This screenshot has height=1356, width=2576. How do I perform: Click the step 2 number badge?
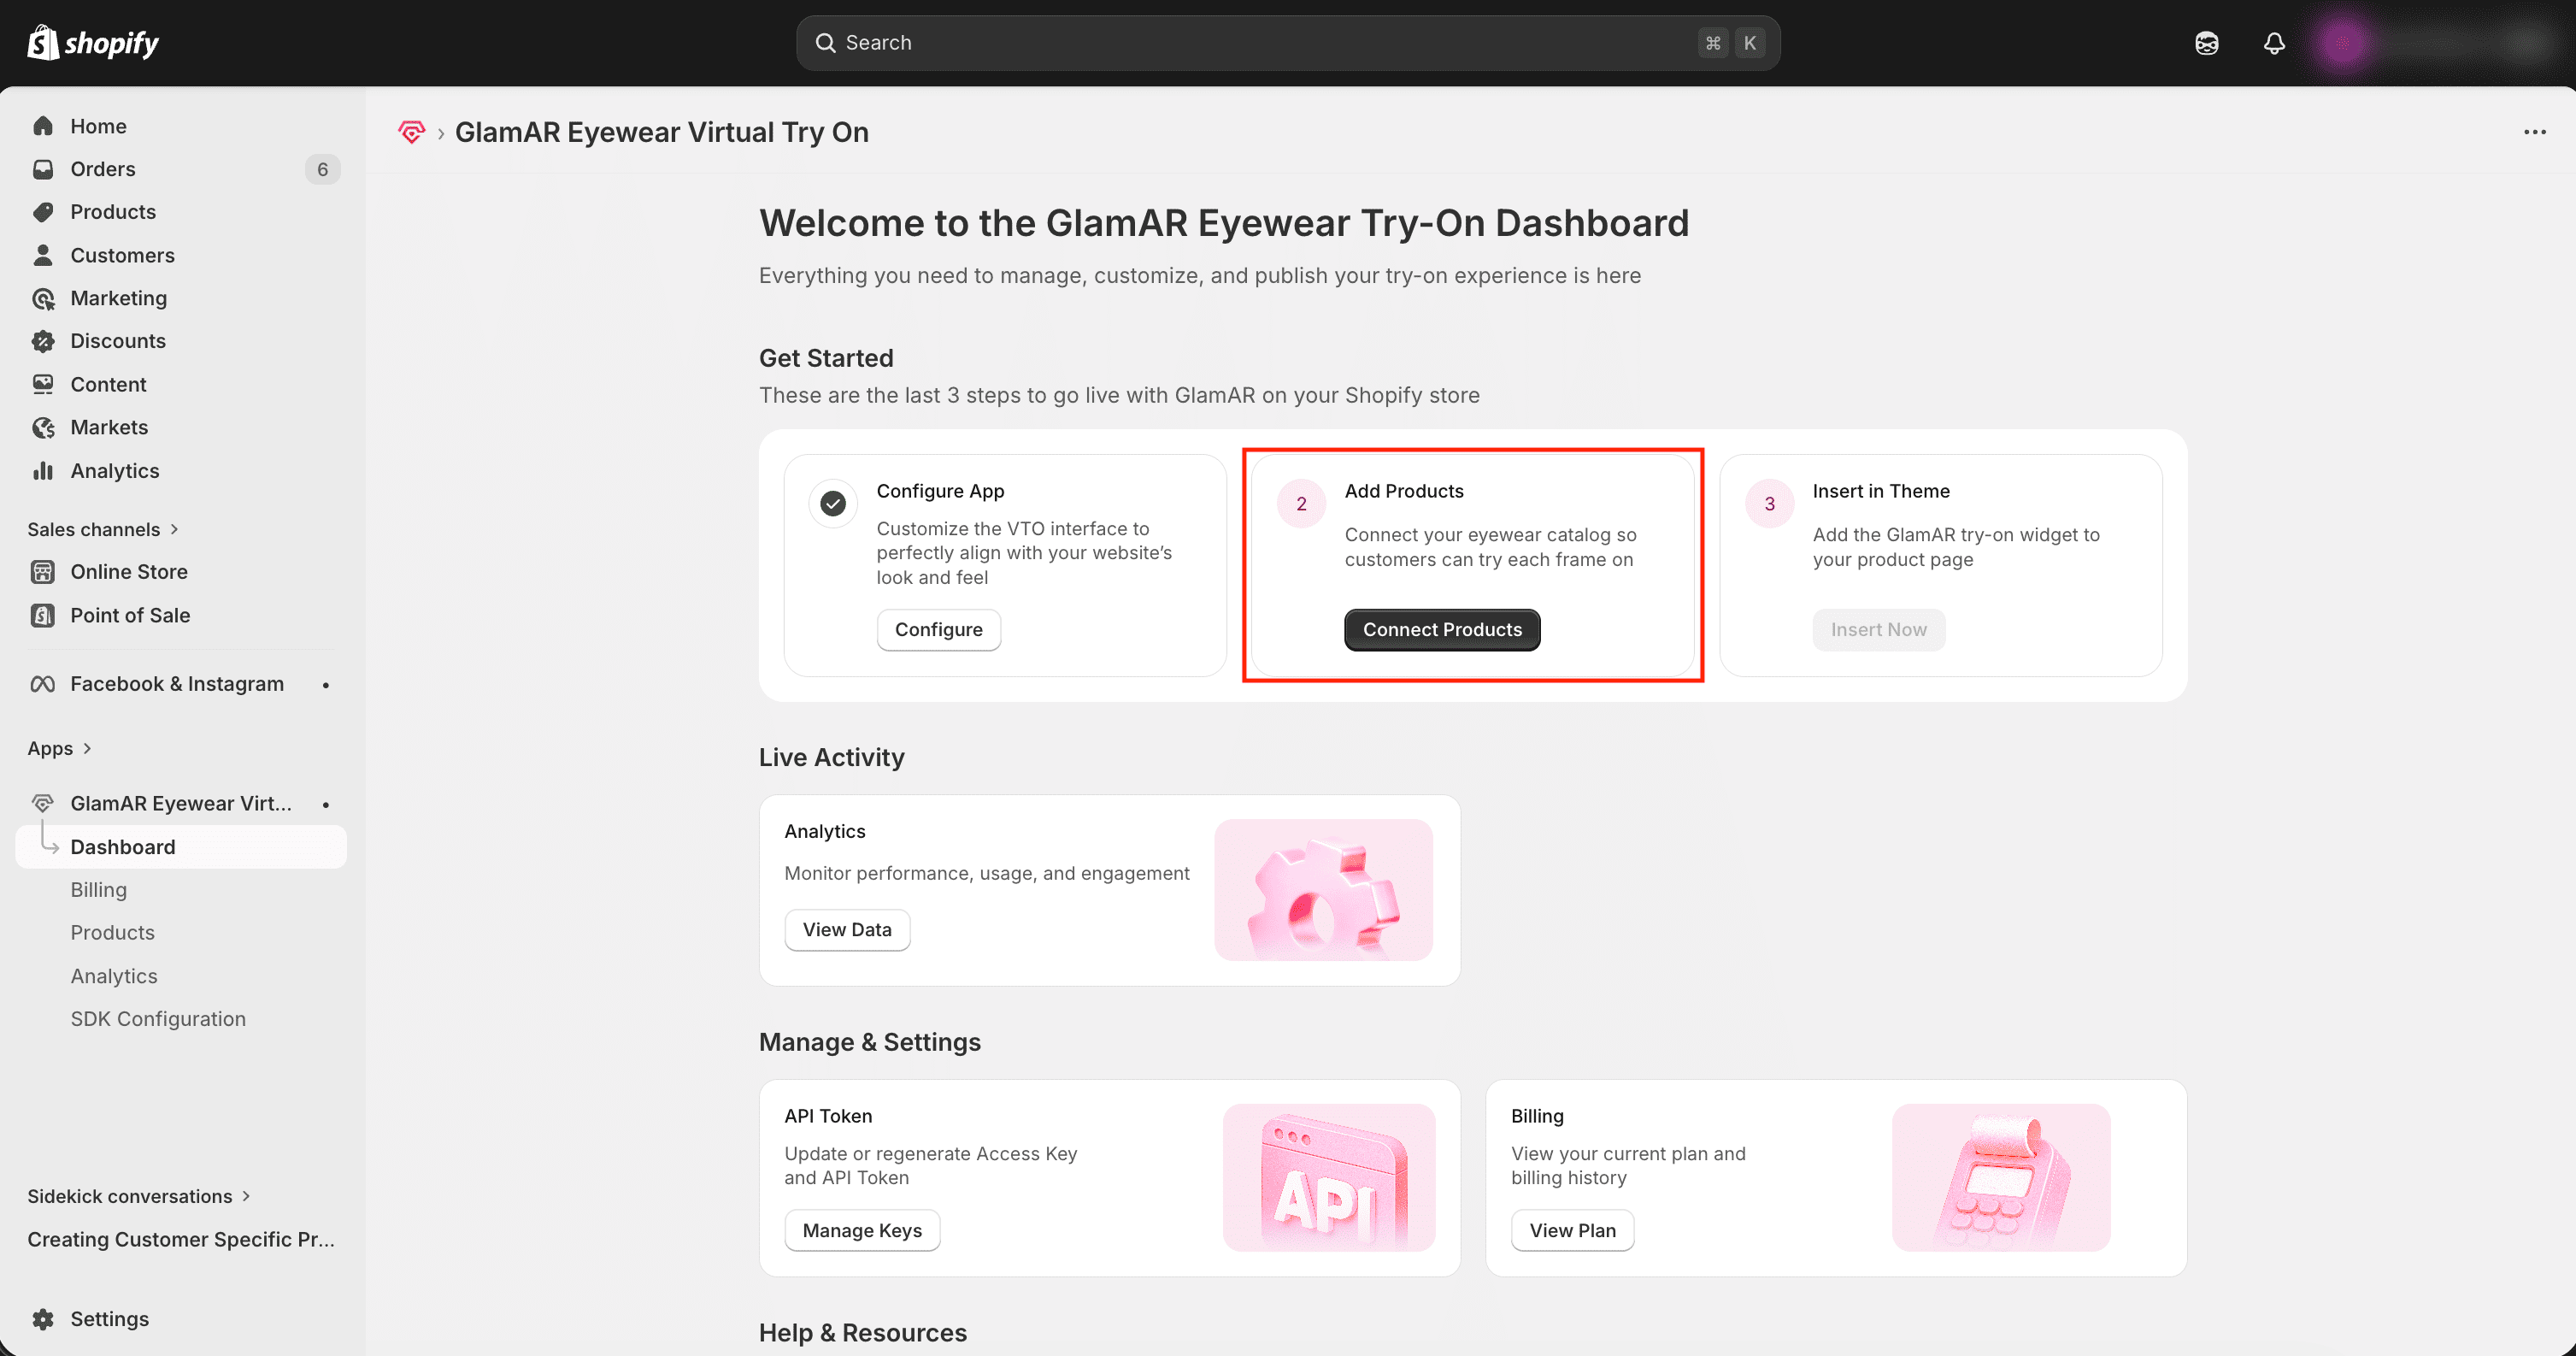pos(1301,503)
